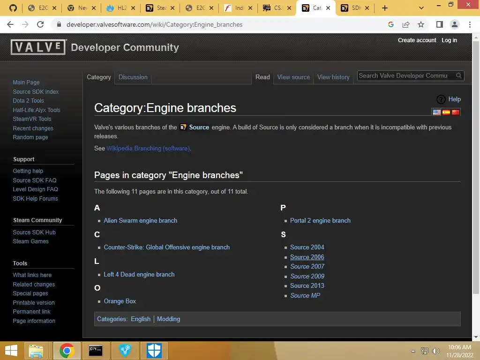Screen dimensions: 480x360
Task: Click the magnifier search icon in wiki search
Action: coord(458,75)
